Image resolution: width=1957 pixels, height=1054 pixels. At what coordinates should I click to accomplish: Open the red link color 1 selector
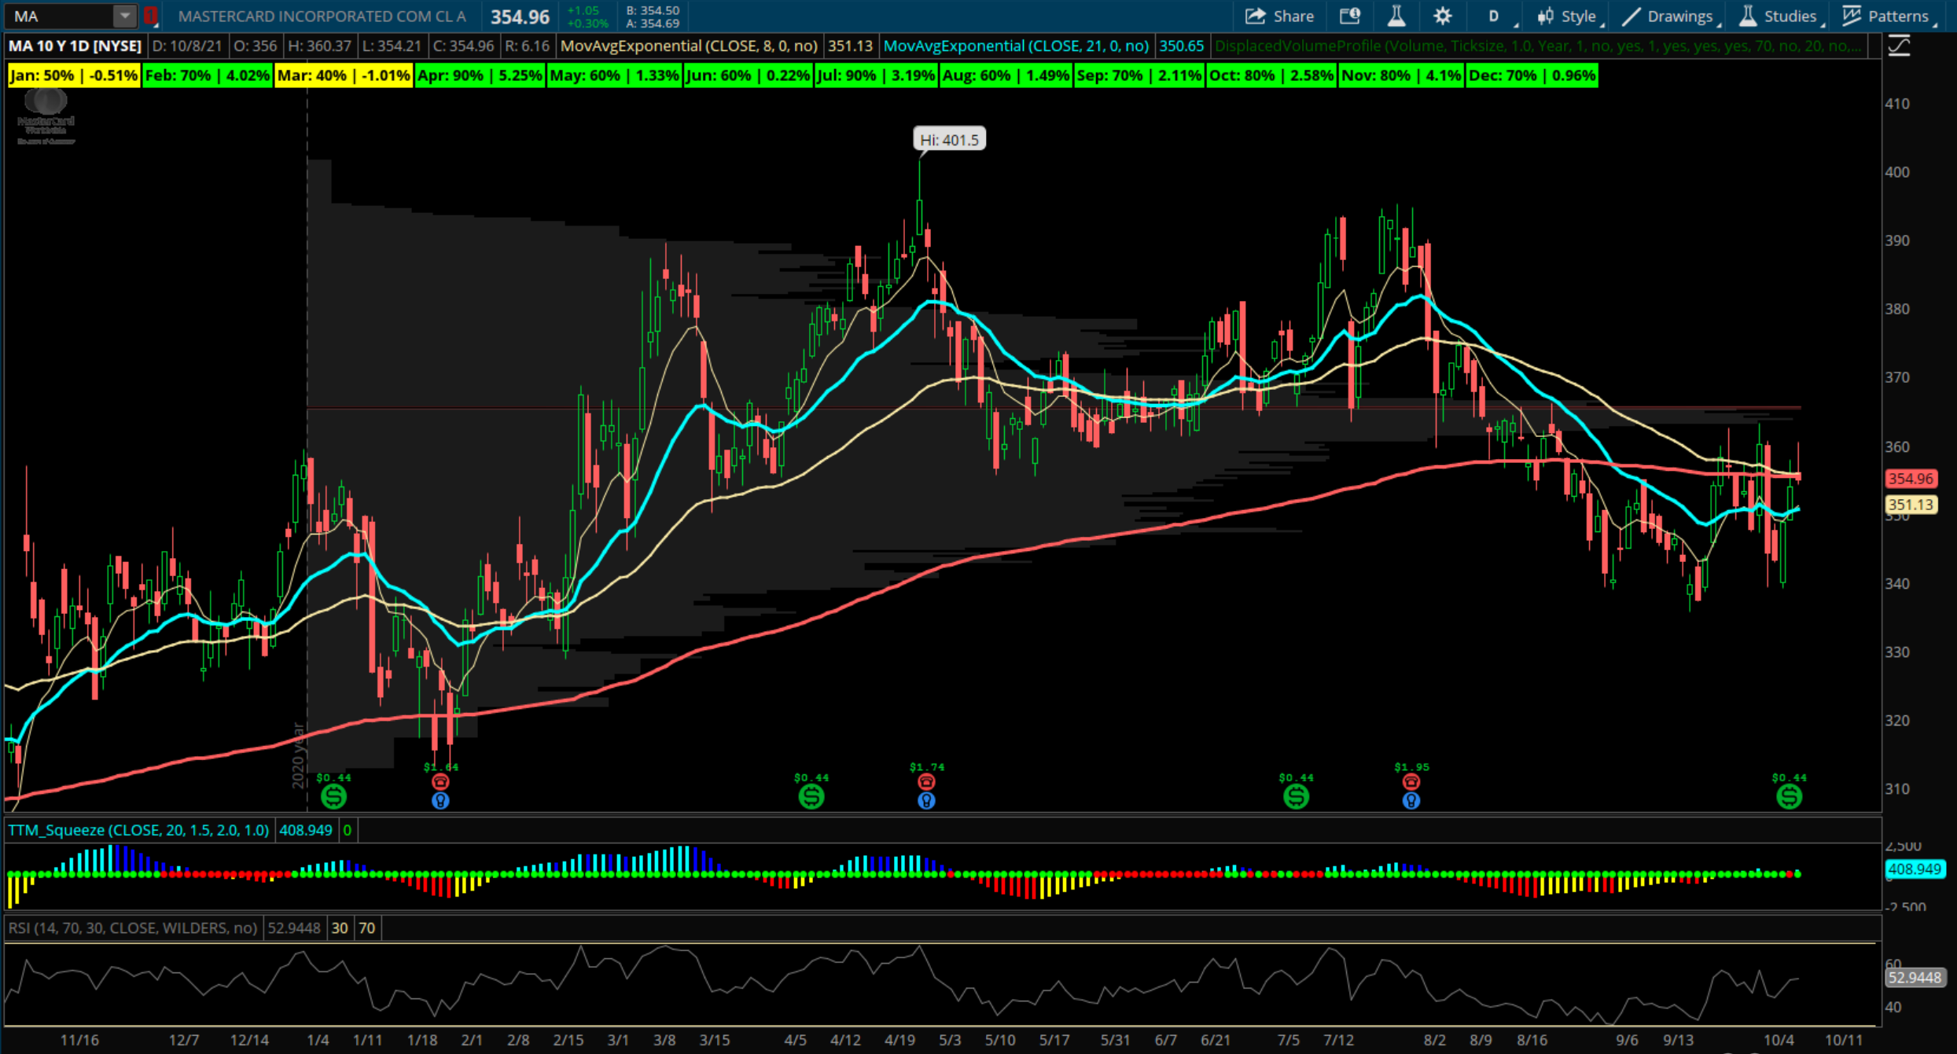coord(151,16)
